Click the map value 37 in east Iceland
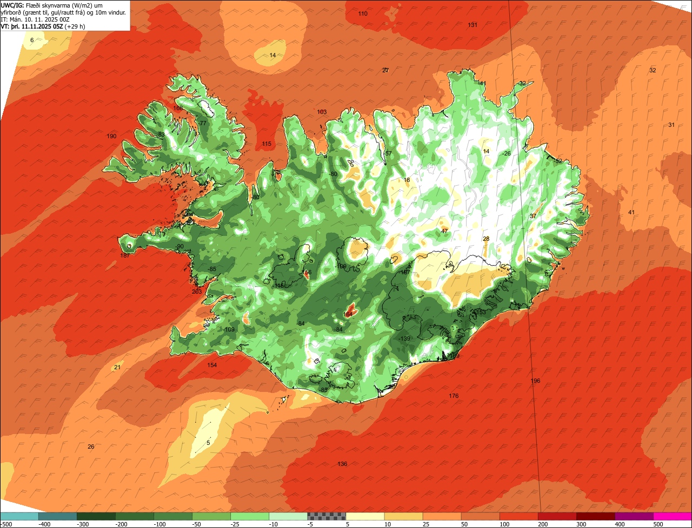692x528 pixels. (533, 216)
